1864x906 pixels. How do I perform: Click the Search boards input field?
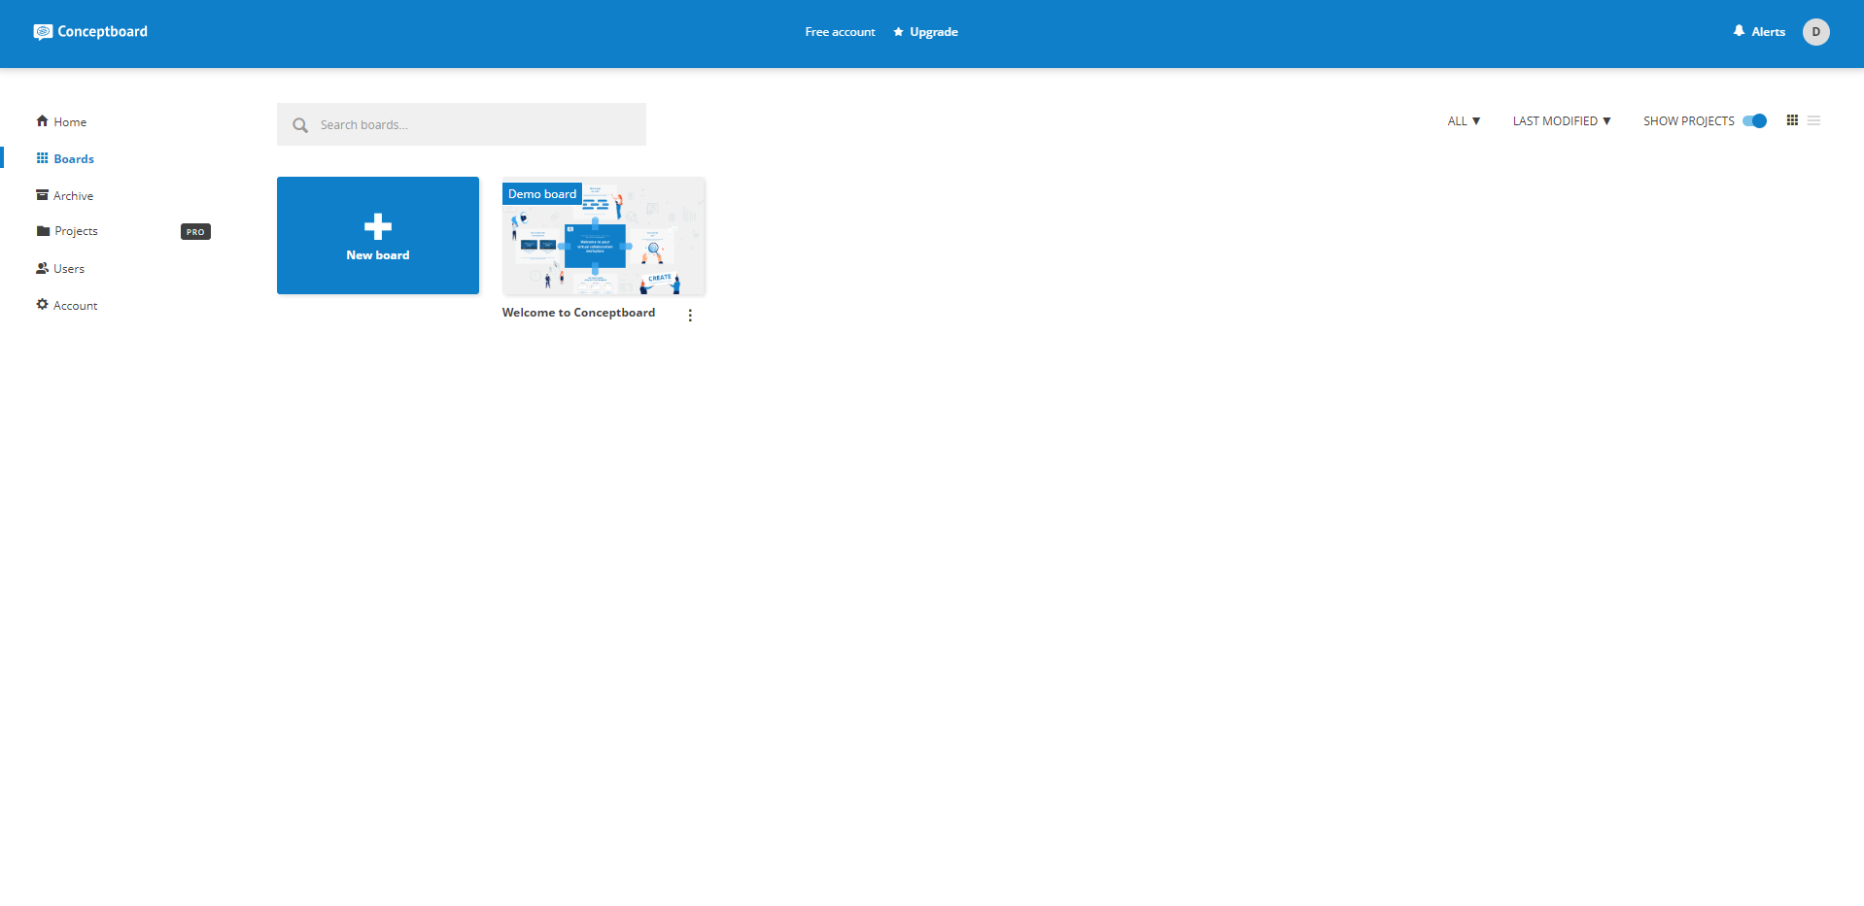click(x=462, y=124)
